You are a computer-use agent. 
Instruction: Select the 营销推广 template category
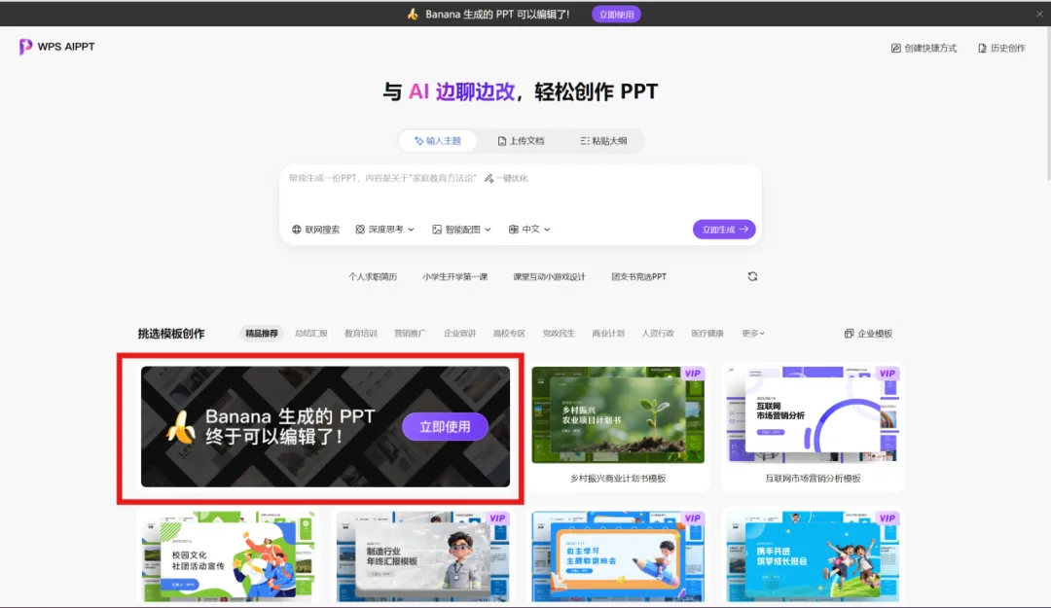tap(411, 333)
